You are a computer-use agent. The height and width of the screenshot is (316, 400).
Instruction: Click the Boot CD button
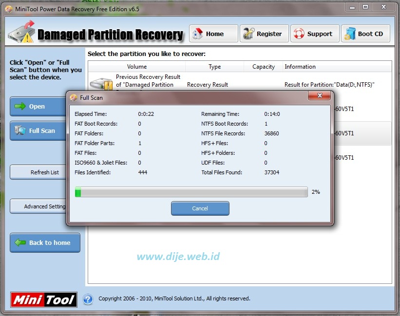tap(365, 34)
